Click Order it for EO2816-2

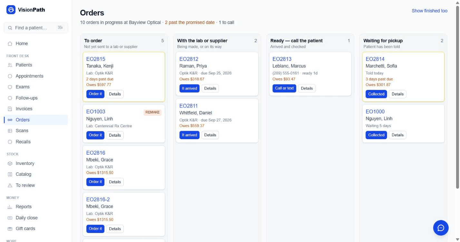click(95, 229)
